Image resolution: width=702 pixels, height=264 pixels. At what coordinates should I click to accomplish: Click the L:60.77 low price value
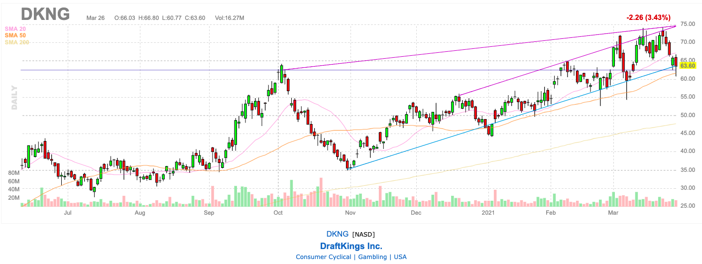(172, 18)
